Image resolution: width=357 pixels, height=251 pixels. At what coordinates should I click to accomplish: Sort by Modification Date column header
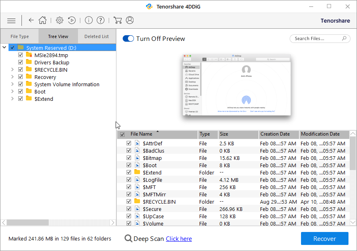[x=324, y=134]
